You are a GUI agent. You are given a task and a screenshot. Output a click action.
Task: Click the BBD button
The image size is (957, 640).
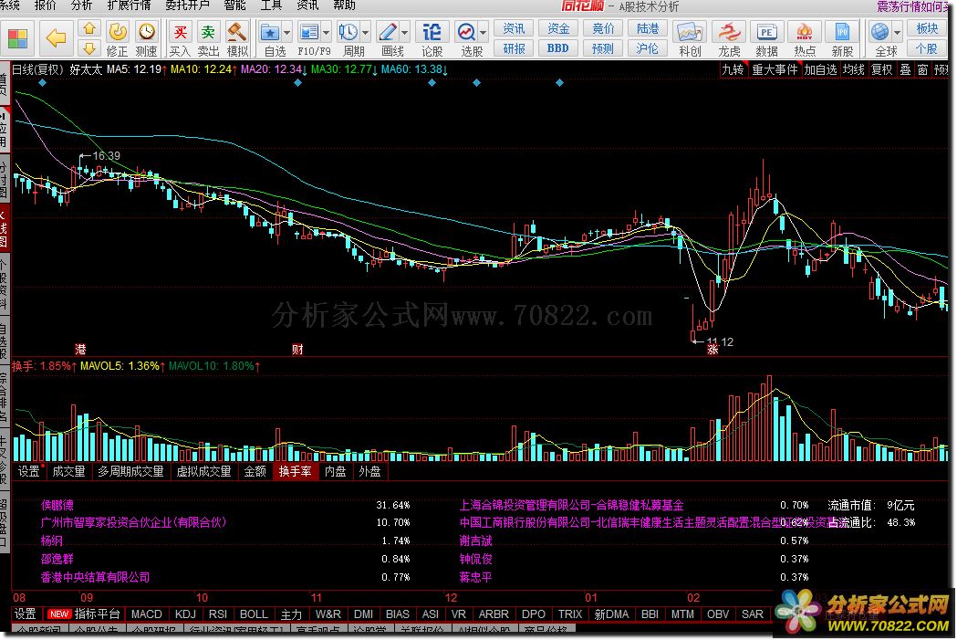tap(557, 48)
